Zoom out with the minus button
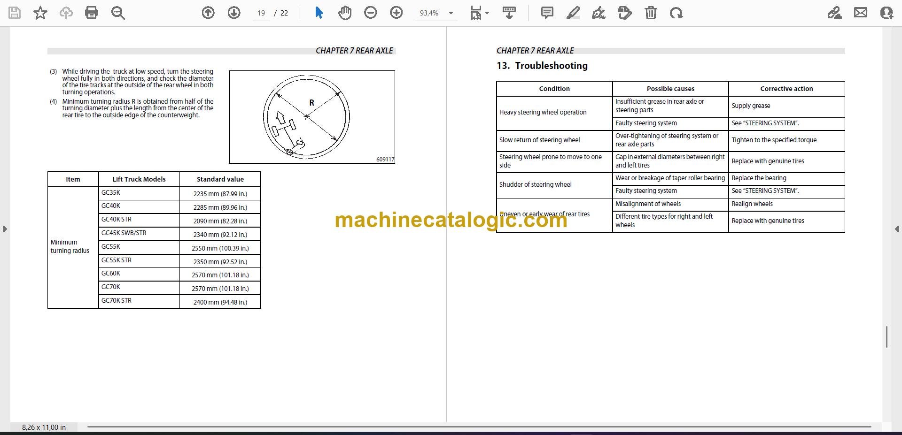This screenshot has height=435, width=902. click(x=371, y=13)
